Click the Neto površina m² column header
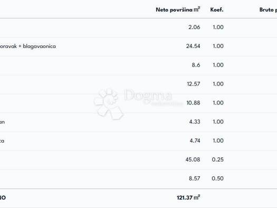Viewport: 277px width, 208px height. (178, 10)
